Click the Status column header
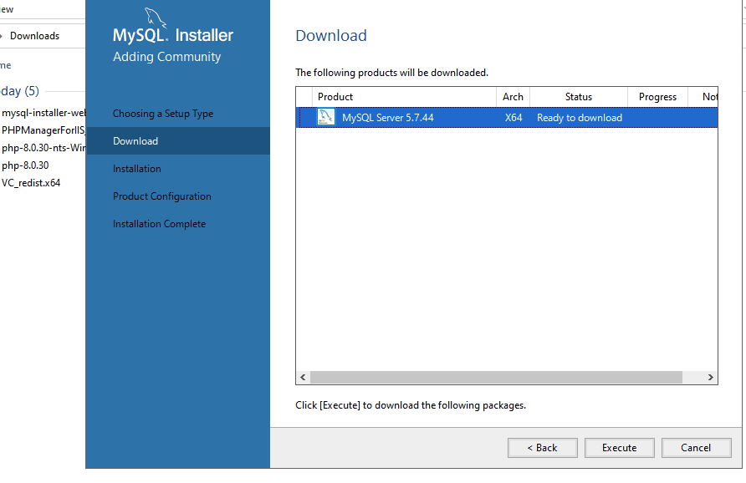Image resolution: width=746 pixels, height=483 pixels. point(578,97)
